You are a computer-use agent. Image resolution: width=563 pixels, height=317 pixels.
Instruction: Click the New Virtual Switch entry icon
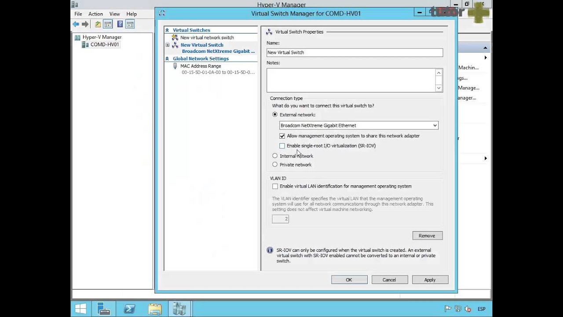175,45
